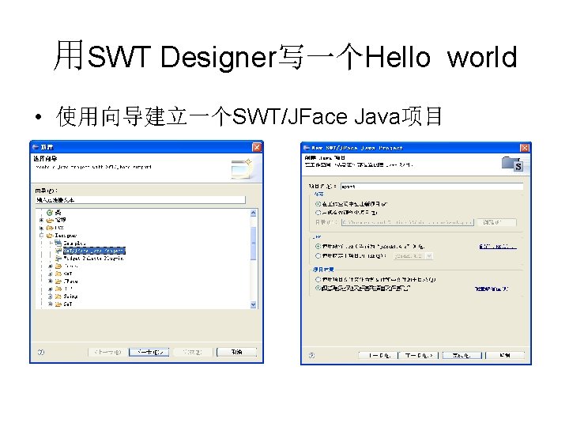Image resolution: width=569 pixels, height=427 pixels.
Task: Open the project specific JRE version dropdown
Action: [429, 256]
